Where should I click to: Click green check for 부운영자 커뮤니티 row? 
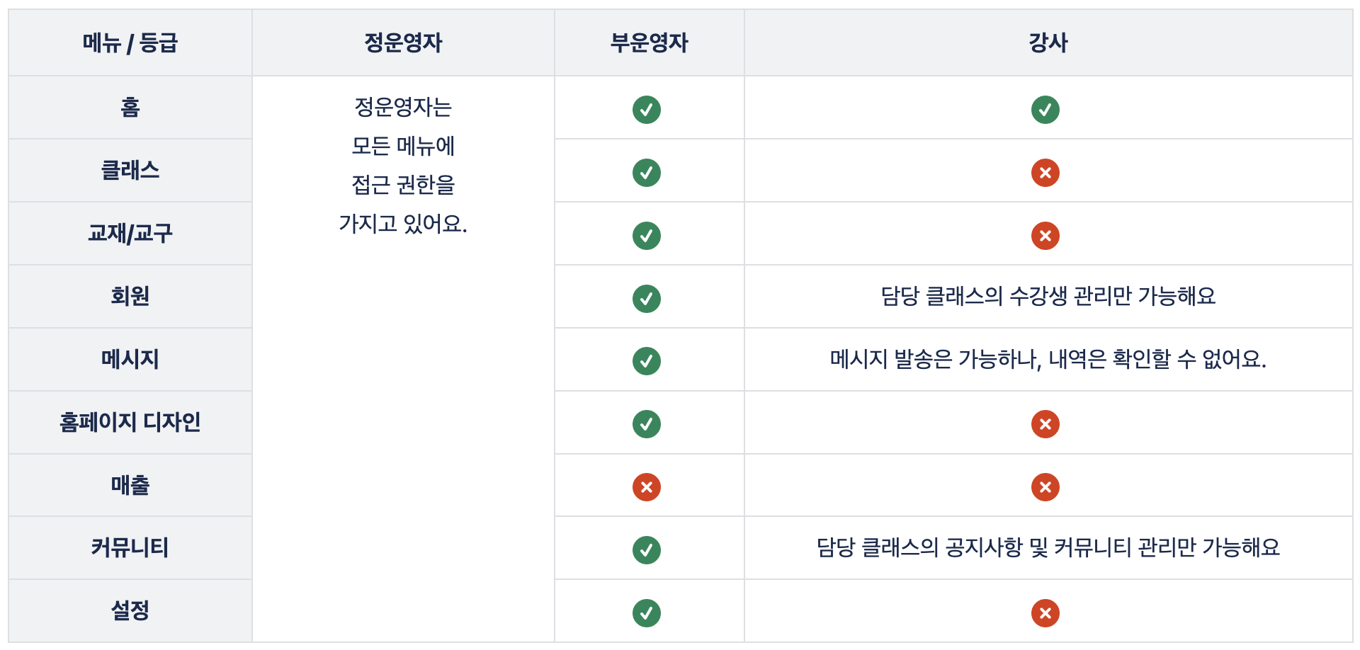pos(646,550)
